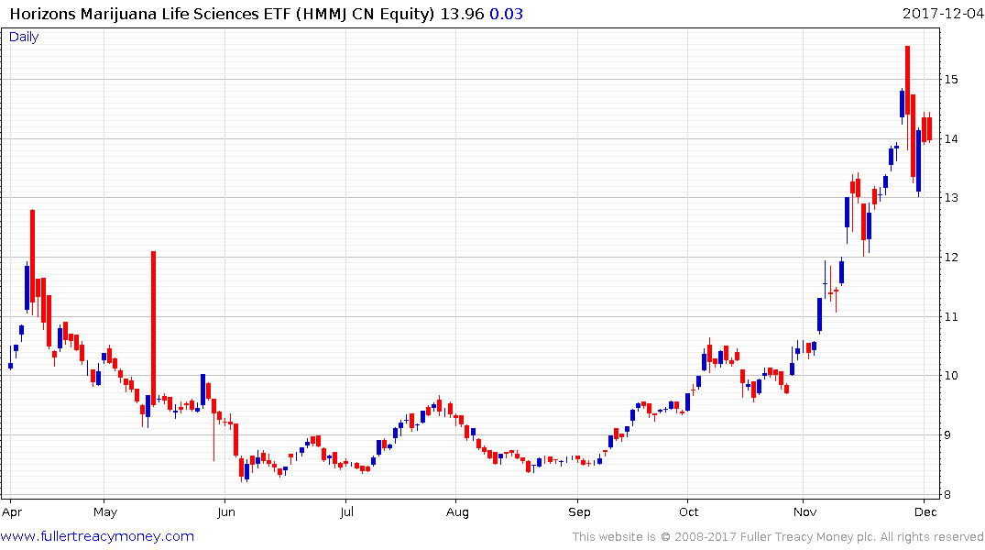Click the 13 price axis label
The width and height of the screenshot is (985, 550).
click(x=951, y=198)
